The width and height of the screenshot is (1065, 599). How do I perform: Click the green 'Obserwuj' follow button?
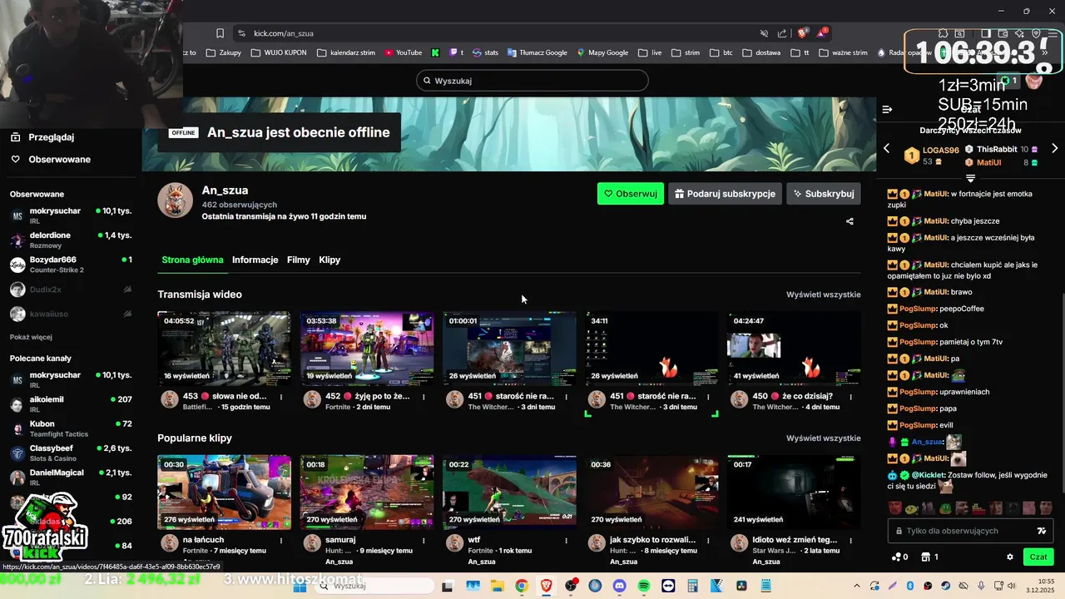tap(630, 194)
